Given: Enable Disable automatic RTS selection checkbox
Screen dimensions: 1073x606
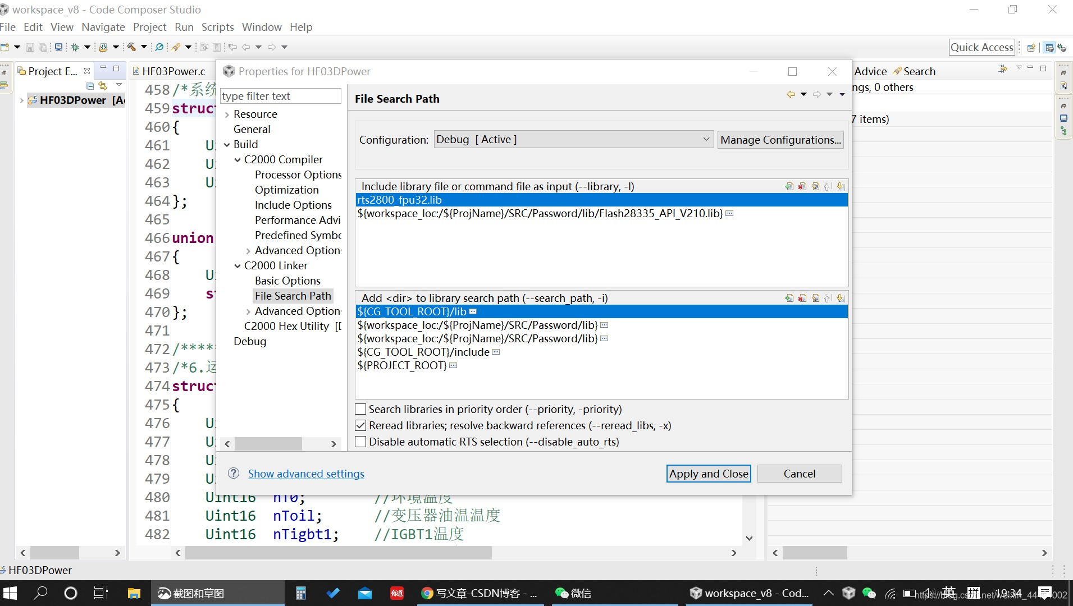Looking at the screenshot, I should pos(360,442).
